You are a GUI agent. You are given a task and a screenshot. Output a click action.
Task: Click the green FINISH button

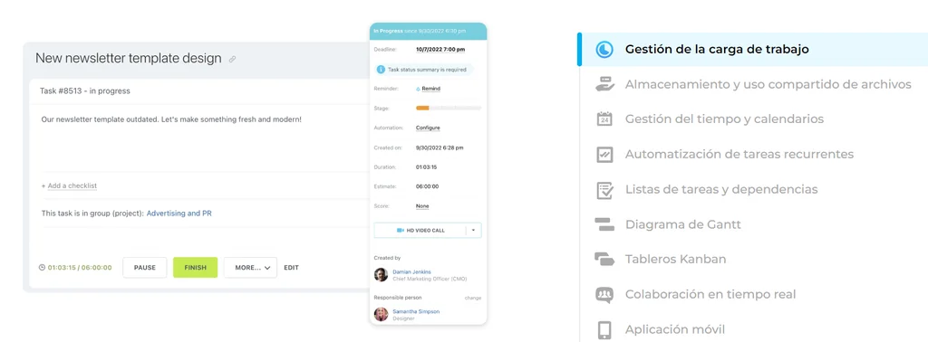pyautogui.click(x=196, y=268)
